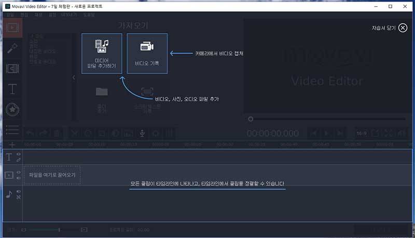Open the first menu bar item 파일
The width and height of the screenshot is (415, 238).
point(10,15)
